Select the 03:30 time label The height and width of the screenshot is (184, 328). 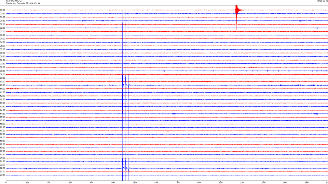pos(2,35)
